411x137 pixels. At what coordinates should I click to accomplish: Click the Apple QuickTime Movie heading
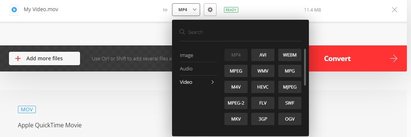point(50,125)
